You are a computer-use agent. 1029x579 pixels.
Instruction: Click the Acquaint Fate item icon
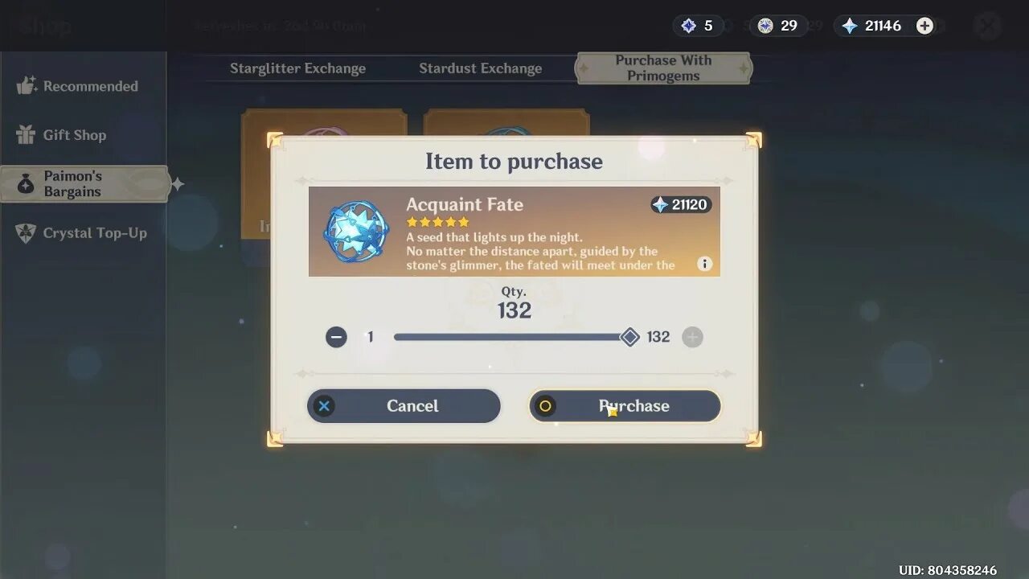click(355, 232)
